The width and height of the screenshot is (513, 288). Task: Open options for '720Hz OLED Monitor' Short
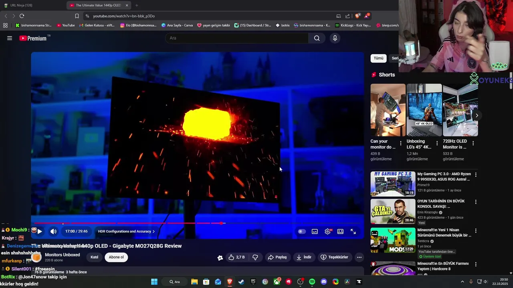pos(473,143)
